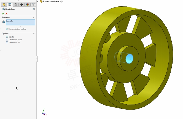
Task: Cancel Delete Face with red X
Action: point(6,14)
